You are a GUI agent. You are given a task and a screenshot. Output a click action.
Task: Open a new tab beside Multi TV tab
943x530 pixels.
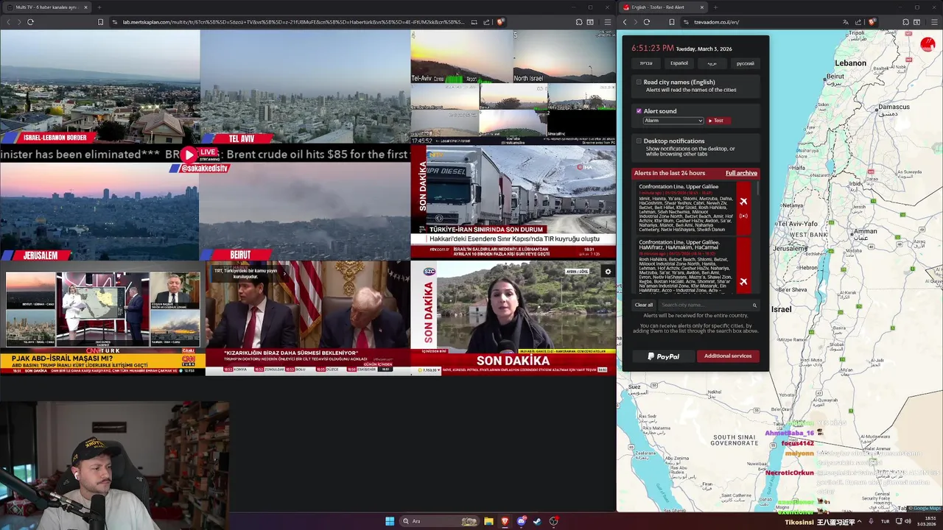point(99,7)
